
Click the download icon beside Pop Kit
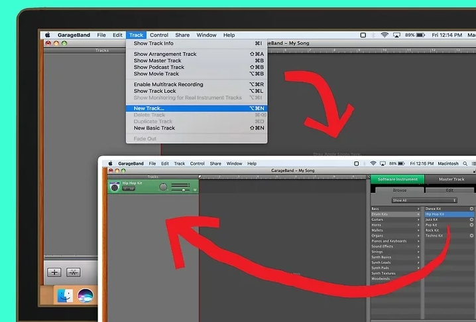click(471, 224)
